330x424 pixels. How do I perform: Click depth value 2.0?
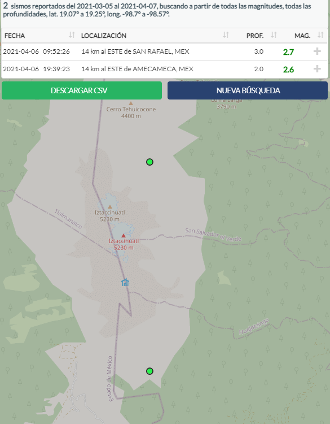pos(258,69)
